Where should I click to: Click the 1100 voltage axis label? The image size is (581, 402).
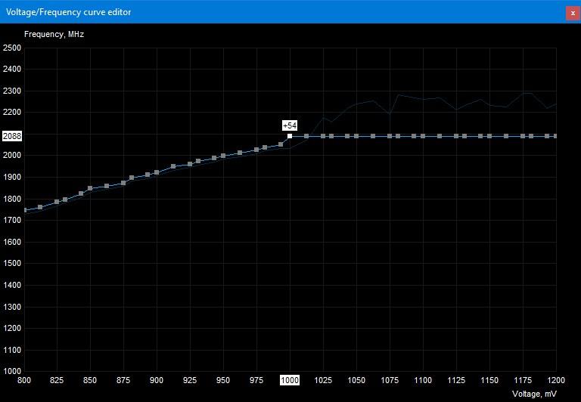(x=423, y=380)
